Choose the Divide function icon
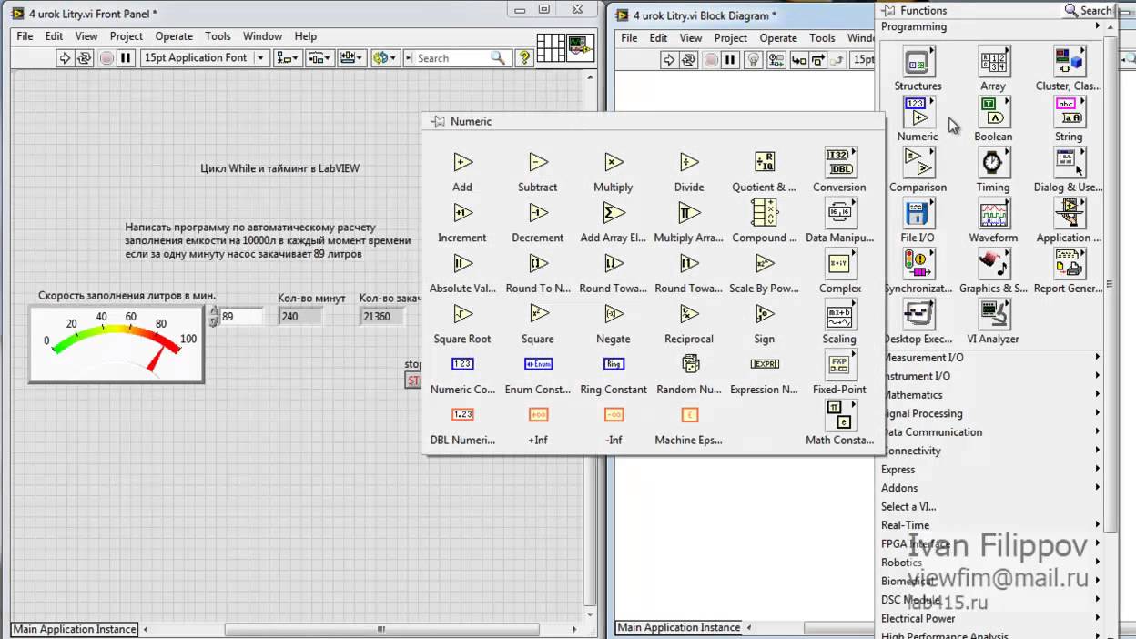 point(689,163)
